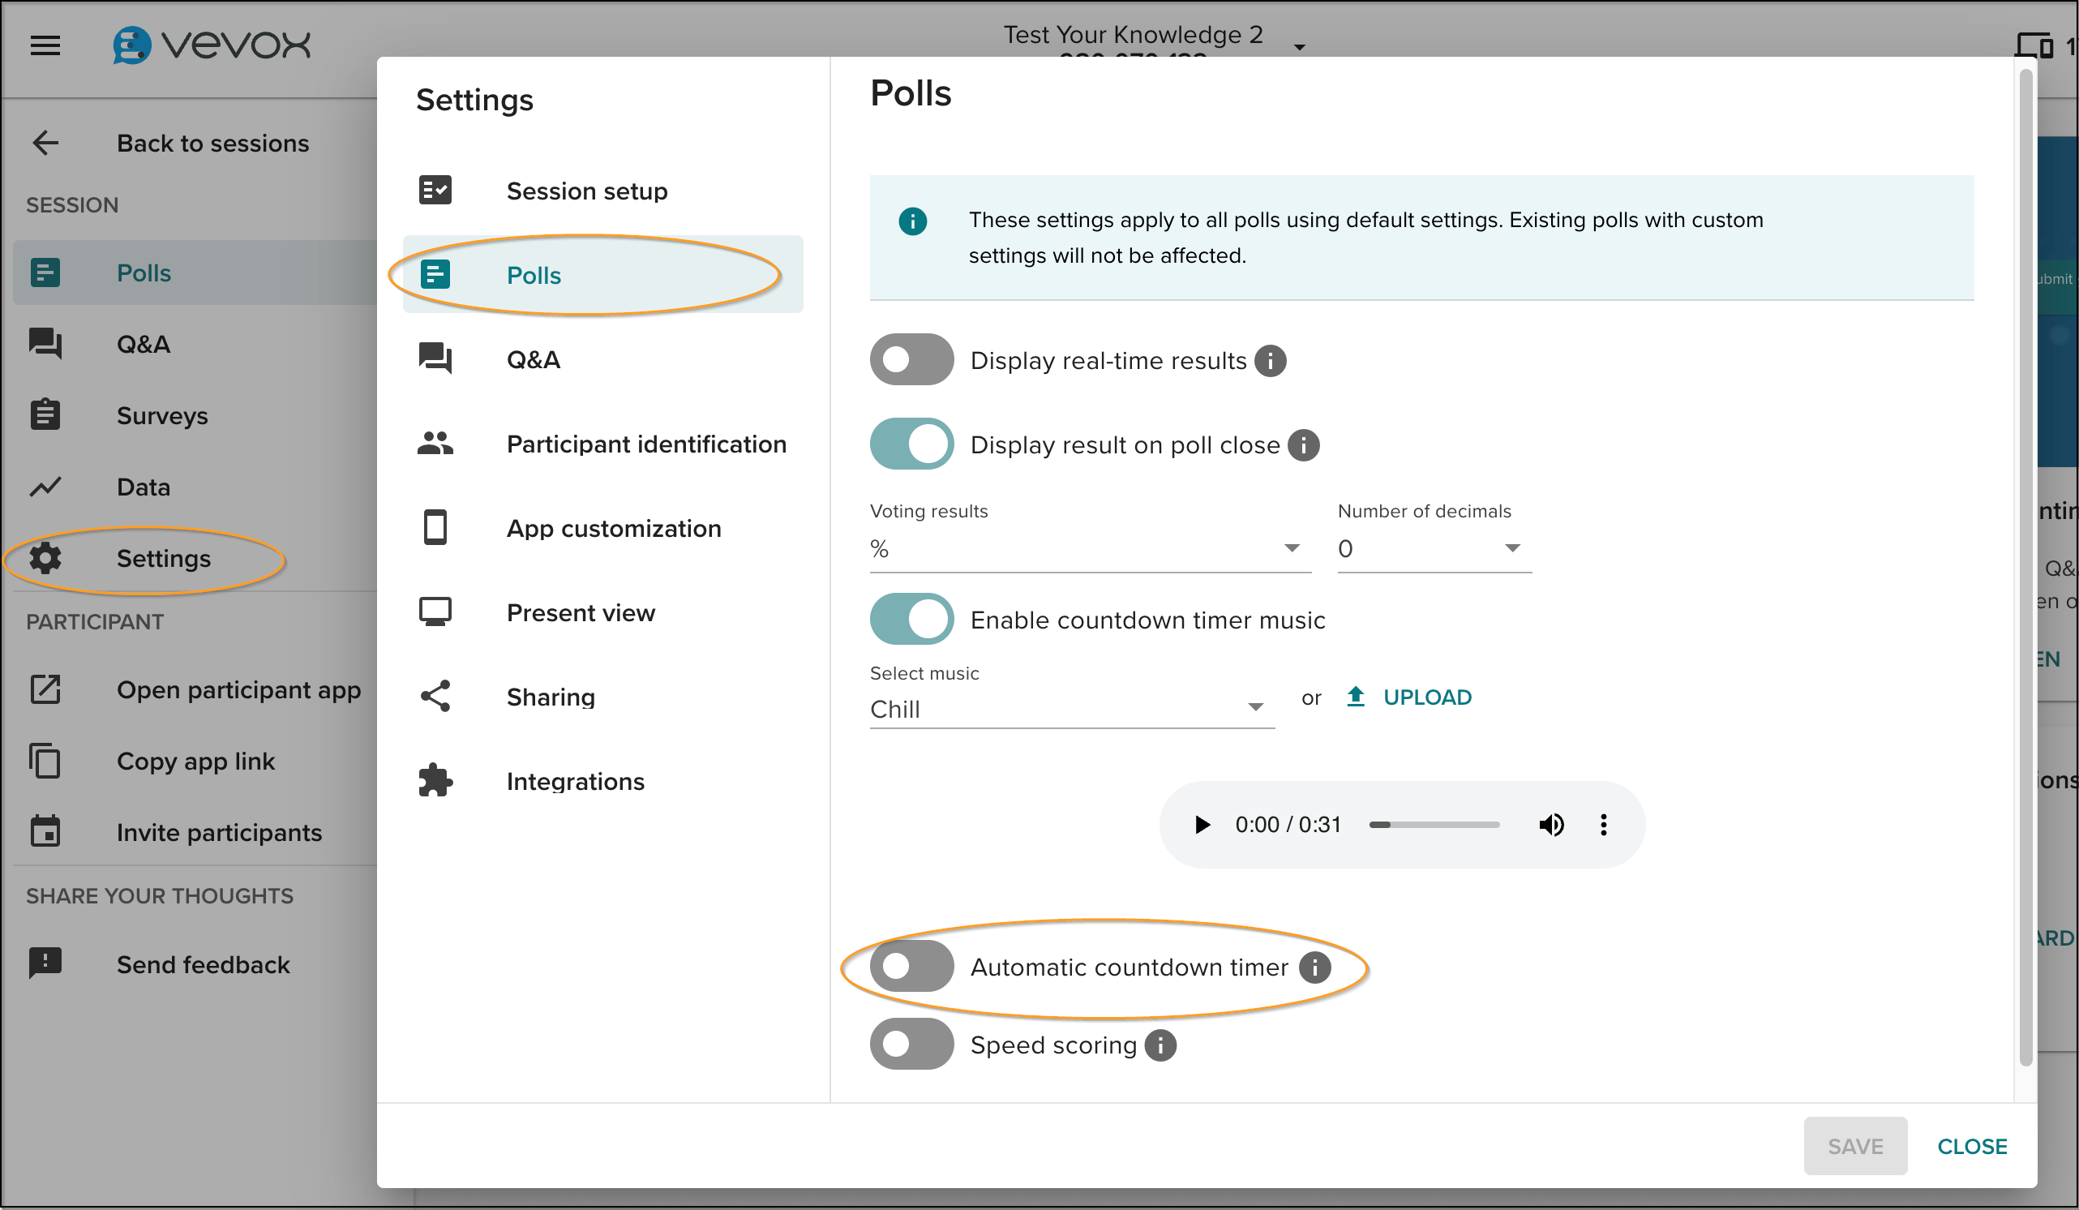2079x1210 pixels.
Task: Enable Display real-time results toggle
Action: click(x=911, y=360)
